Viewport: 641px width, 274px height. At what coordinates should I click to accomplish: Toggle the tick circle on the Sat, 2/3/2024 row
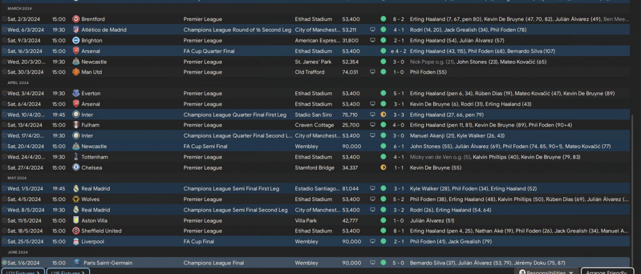(x=4, y=19)
